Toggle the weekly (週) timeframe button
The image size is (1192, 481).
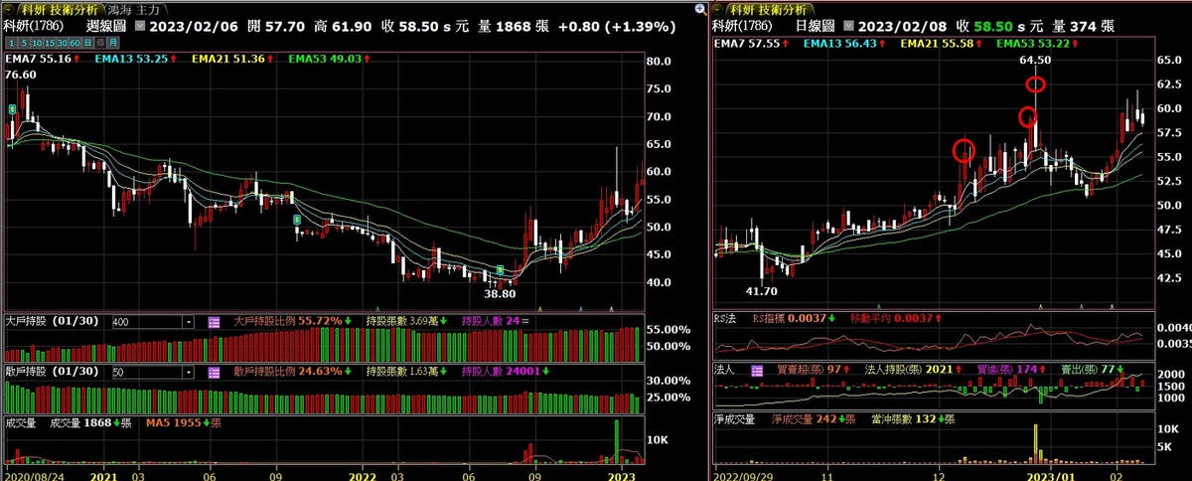click(100, 43)
